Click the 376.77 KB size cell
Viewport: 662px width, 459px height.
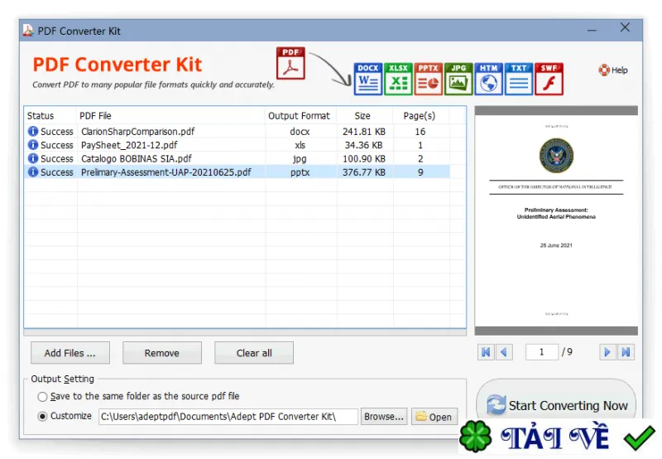tap(364, 172)
